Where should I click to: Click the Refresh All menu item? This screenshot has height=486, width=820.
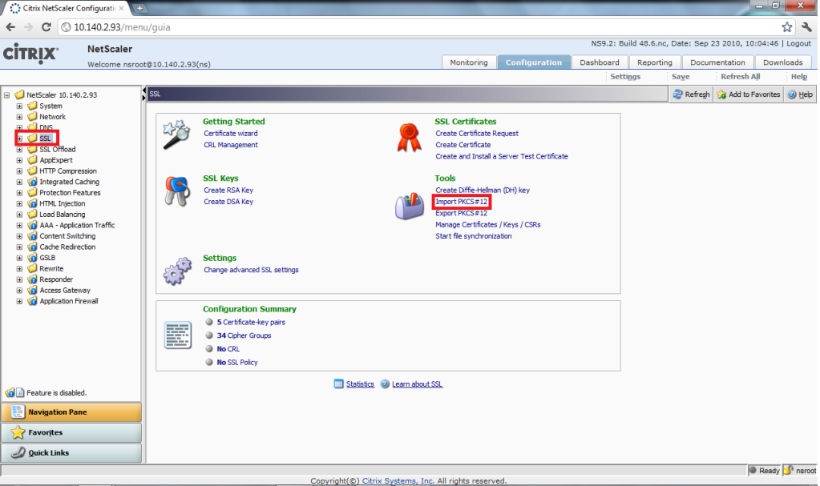(x=740, y=77)
